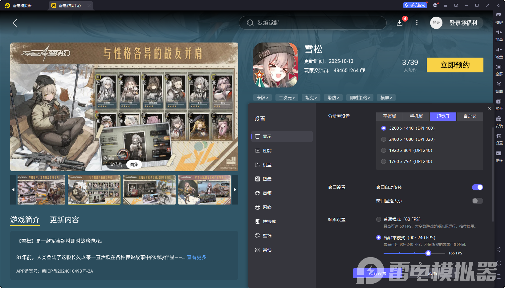Expand 查看更多 to read full game description

click(x=196, y=257)
